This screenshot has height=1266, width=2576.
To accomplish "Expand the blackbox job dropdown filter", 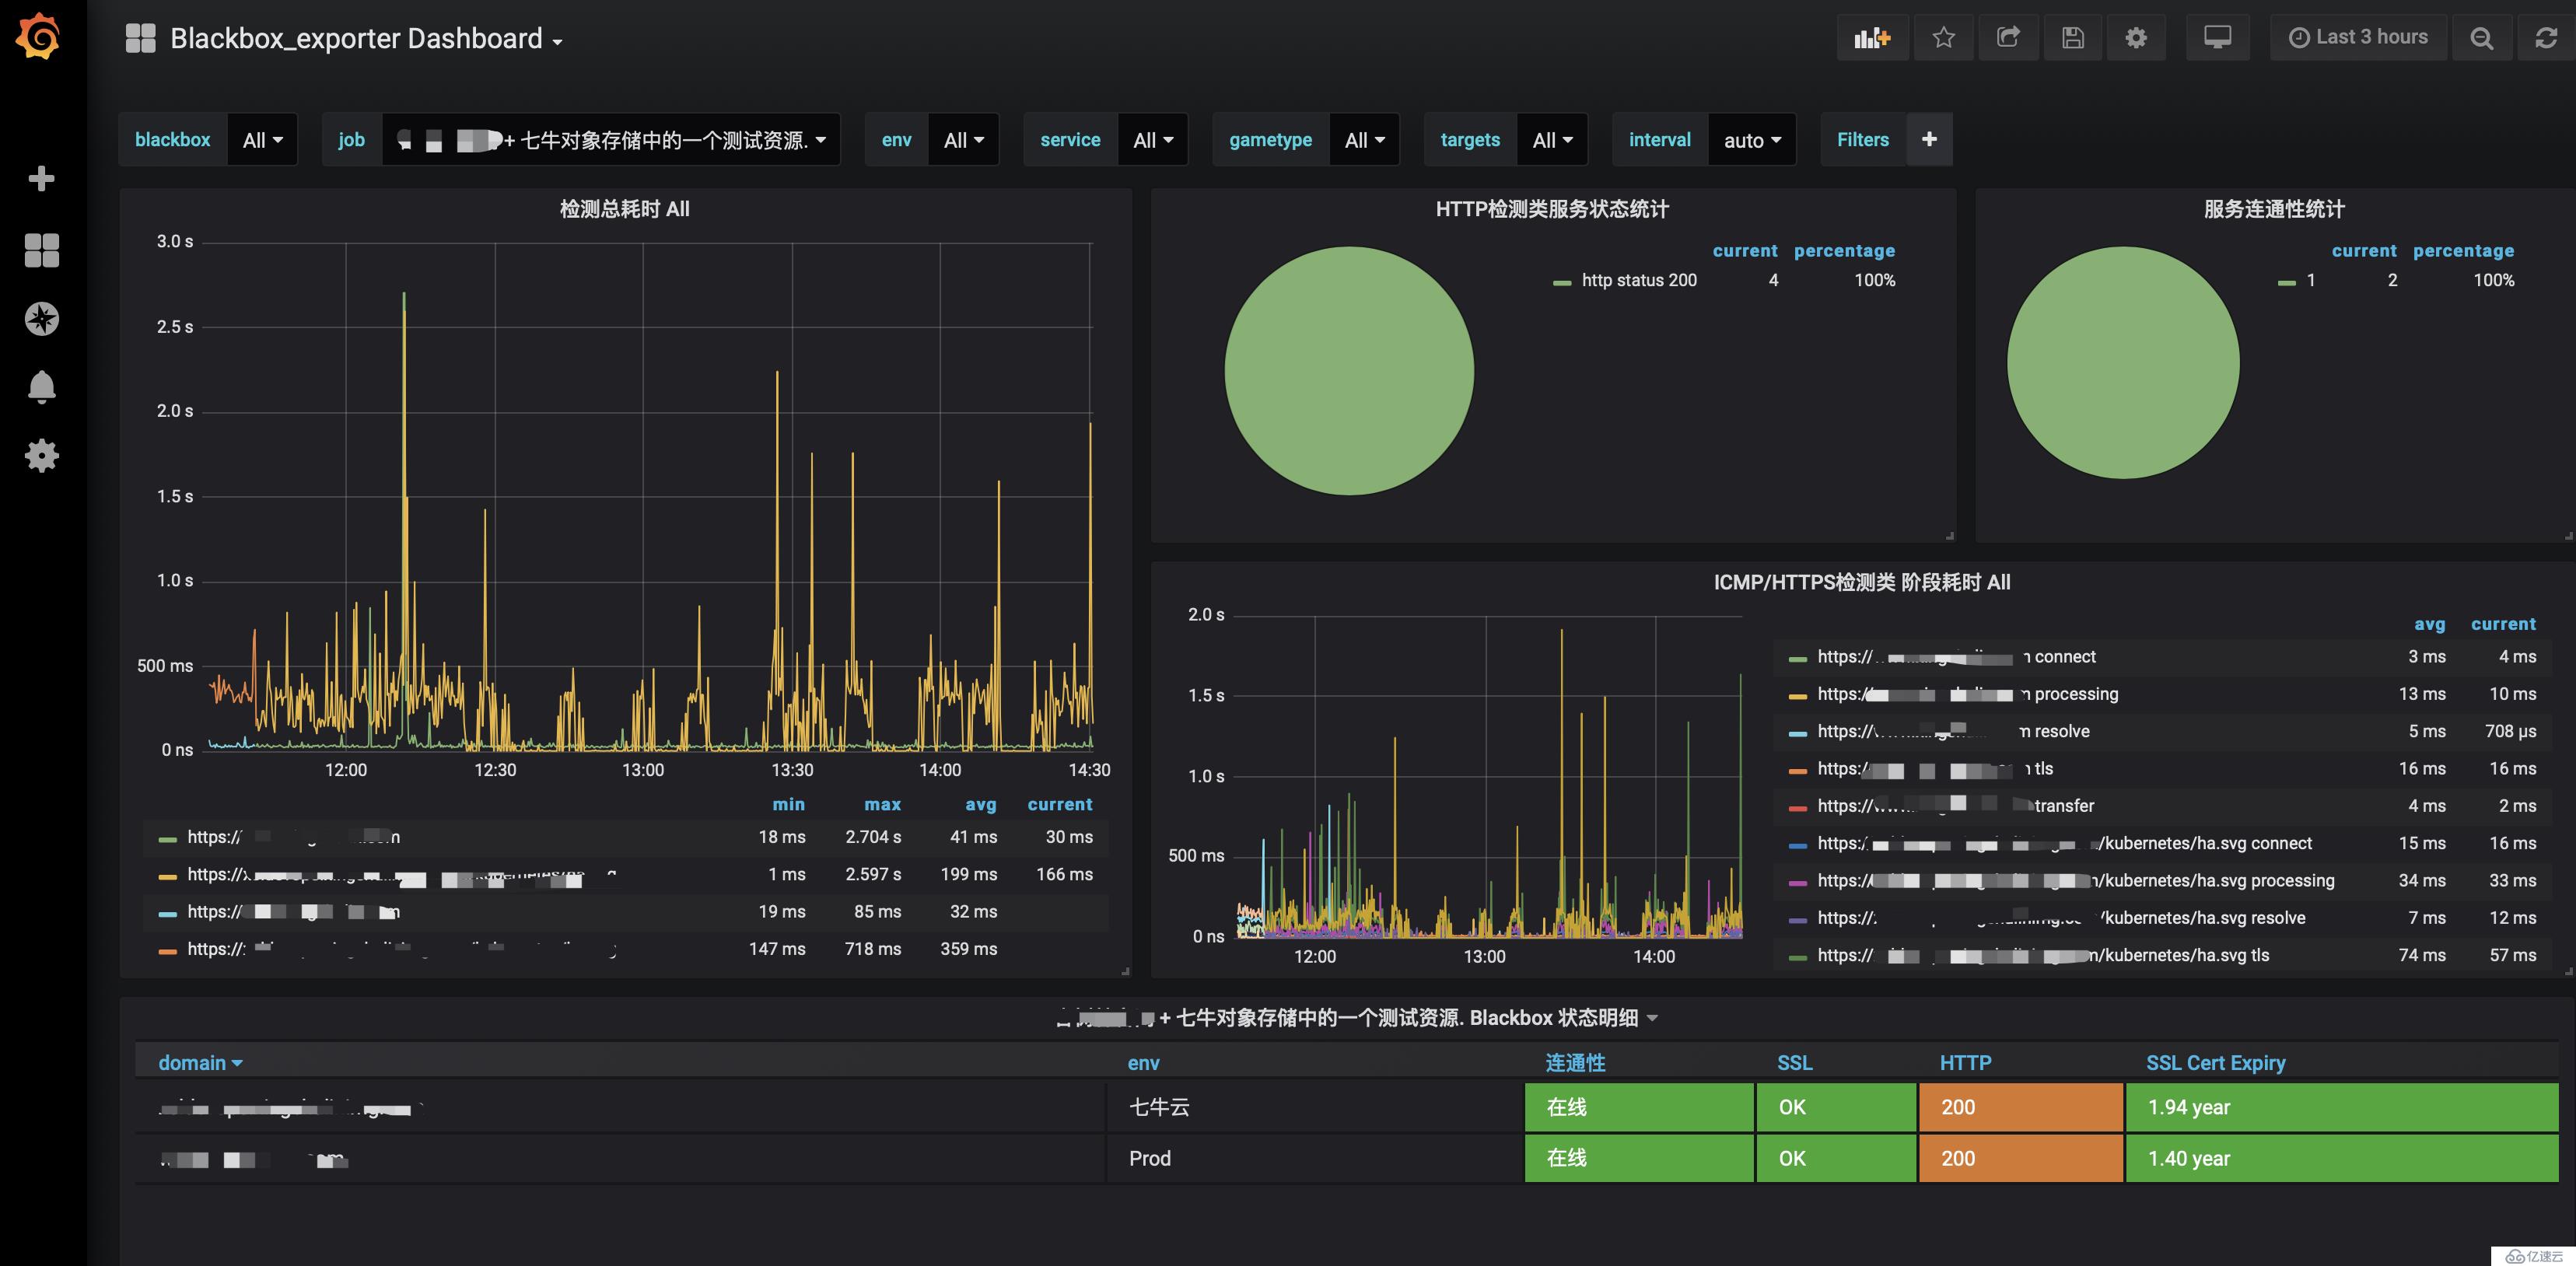I will point(608,138).
